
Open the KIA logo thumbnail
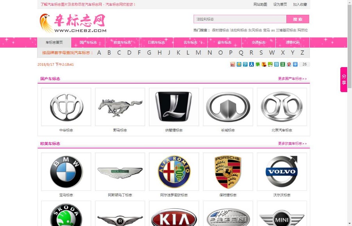click(x=174, y=214)
